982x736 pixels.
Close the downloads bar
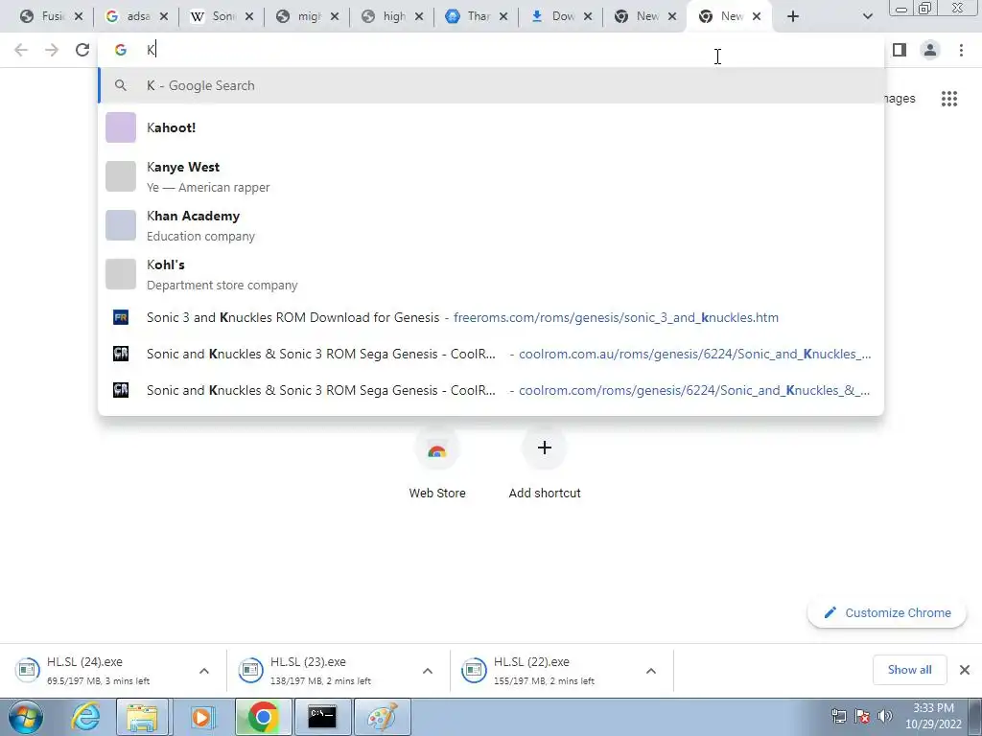click(x=965, y=670)
